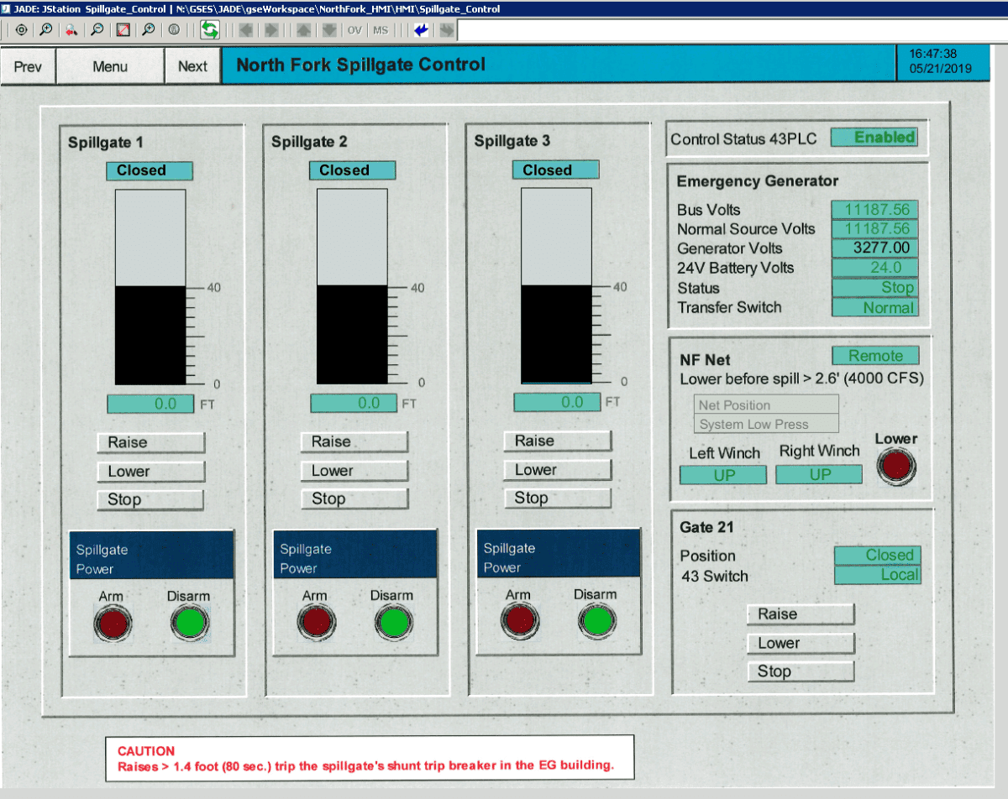The height and width of the screenshot is (799, 1008).
Task: Raise Gate 21
Action: (801, 614)
